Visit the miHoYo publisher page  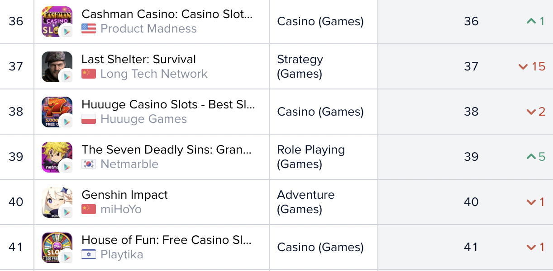point(121,209)
